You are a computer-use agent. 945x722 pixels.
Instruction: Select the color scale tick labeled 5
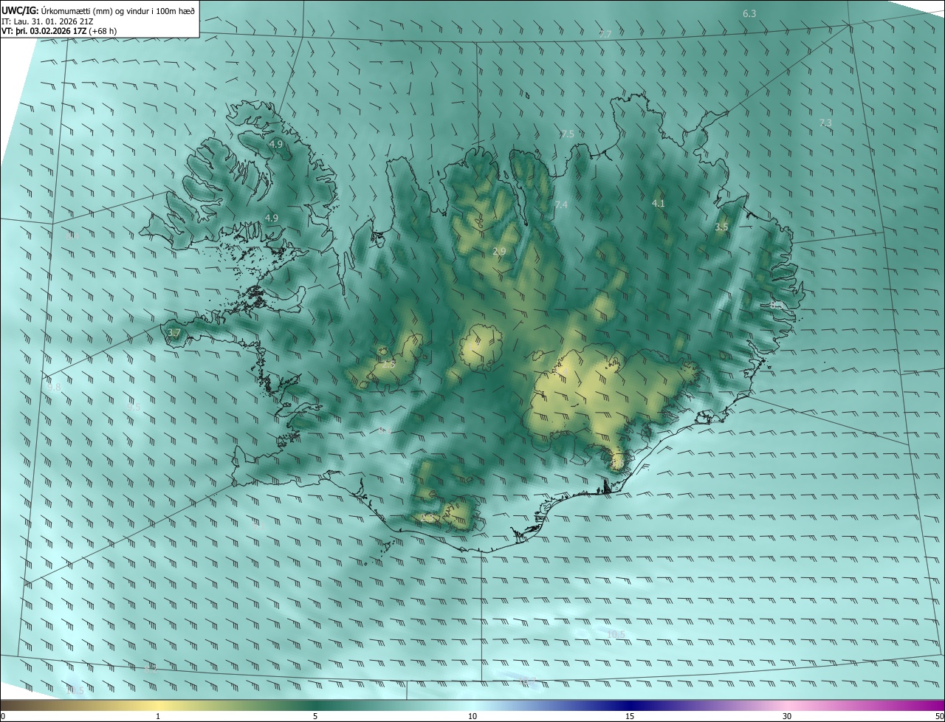point(315,716)
